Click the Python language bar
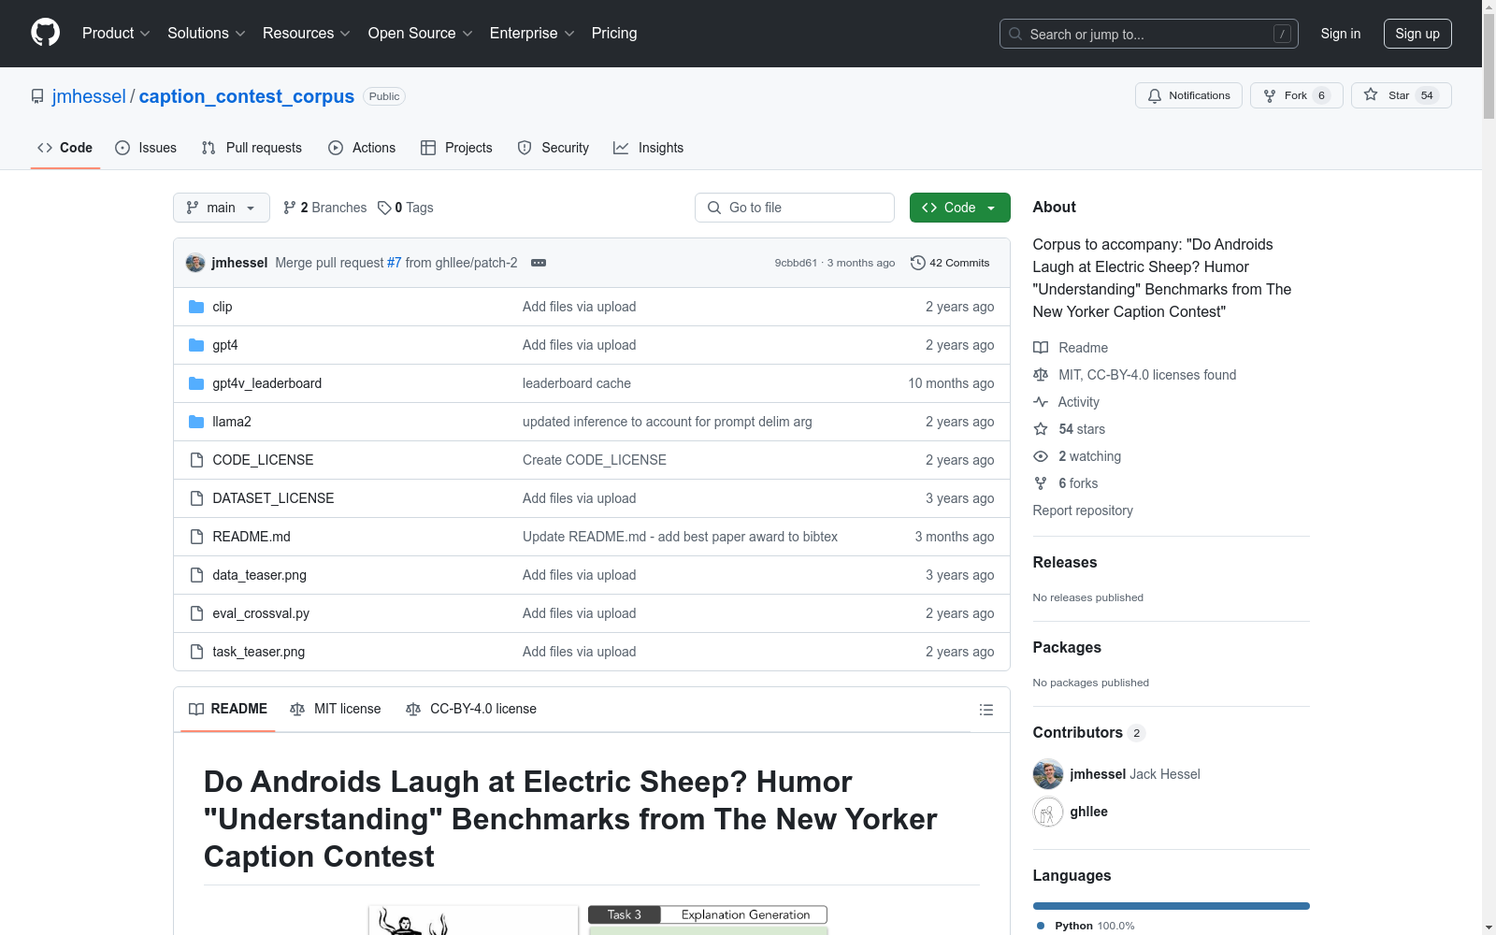This screenshot has height=935, width=1496. tap(1171, 906)
